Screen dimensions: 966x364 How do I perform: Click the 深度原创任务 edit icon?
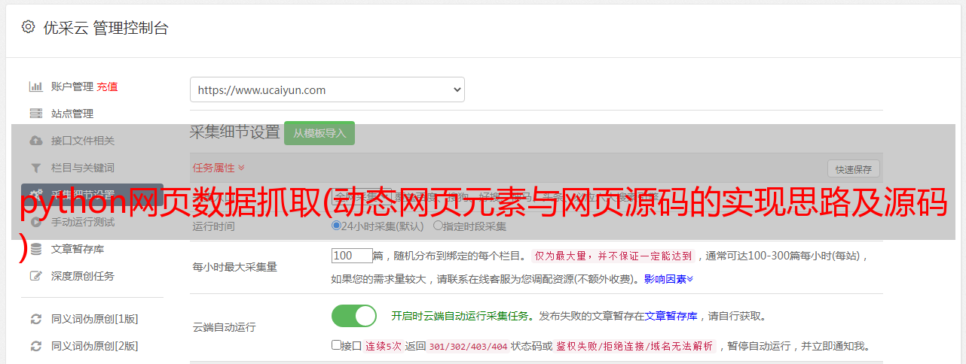(x=35, y=276)
